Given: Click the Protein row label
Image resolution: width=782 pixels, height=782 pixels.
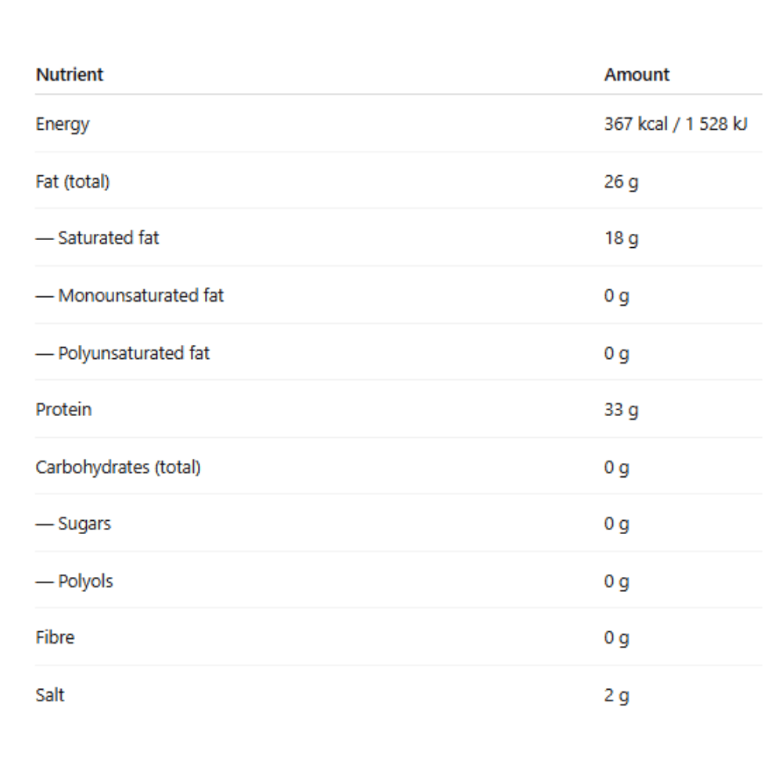Looking at the screenshot, I should 63,410.
